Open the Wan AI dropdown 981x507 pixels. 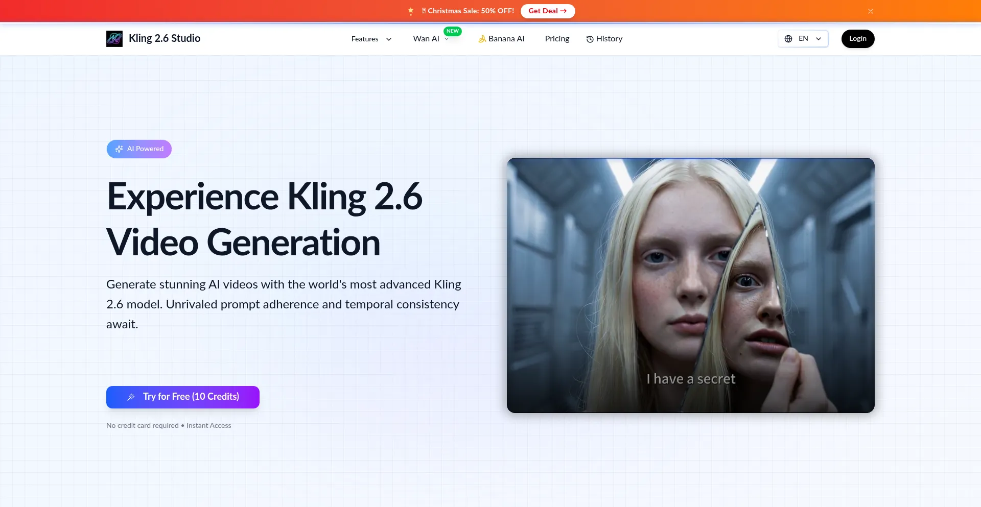[431, 38]
